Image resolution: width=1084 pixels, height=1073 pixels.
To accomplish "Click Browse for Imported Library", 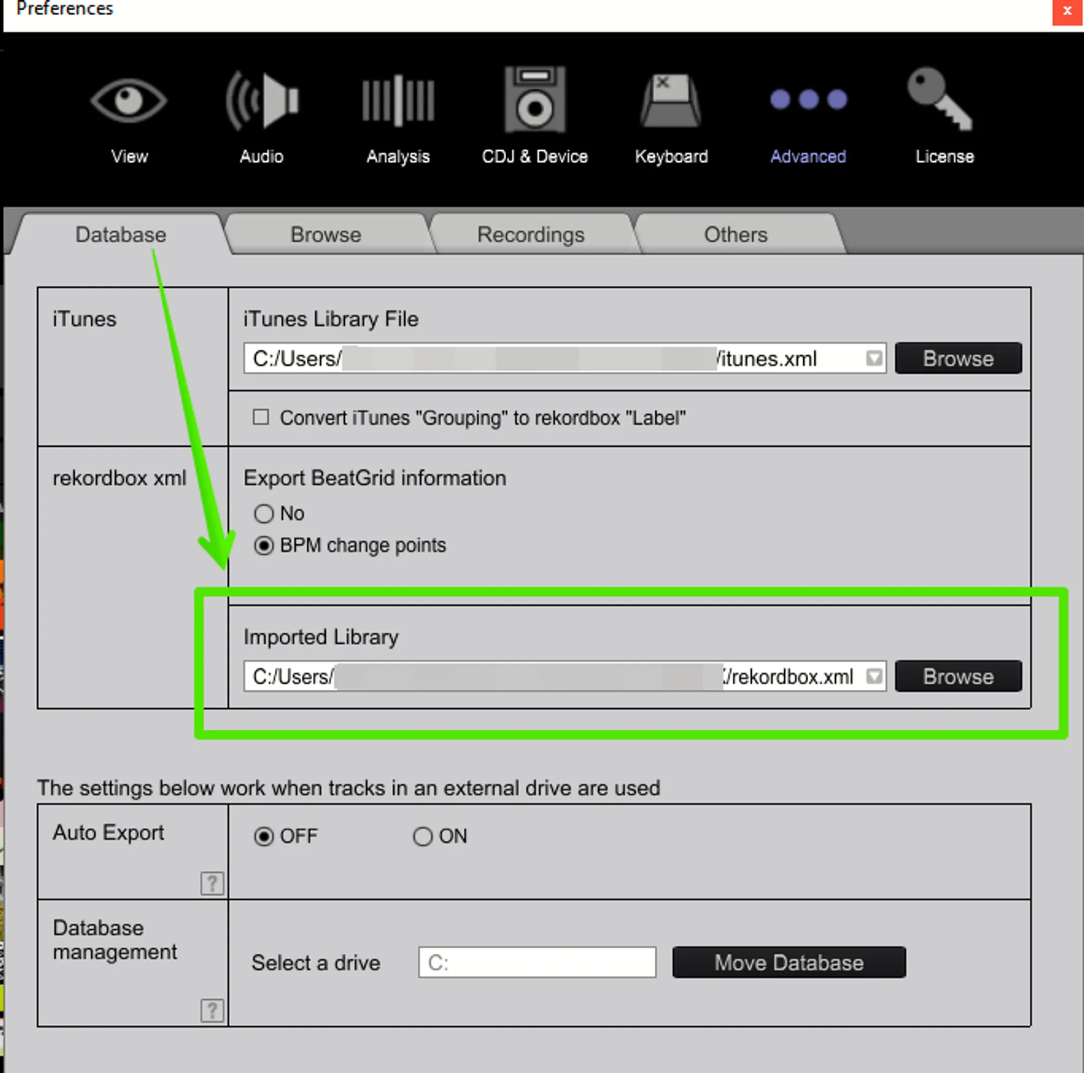I will (x=958, y=676).
